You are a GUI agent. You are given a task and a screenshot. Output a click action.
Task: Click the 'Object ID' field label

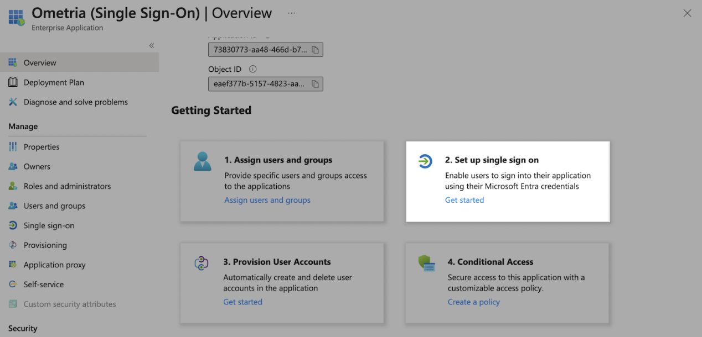(225, 70)
